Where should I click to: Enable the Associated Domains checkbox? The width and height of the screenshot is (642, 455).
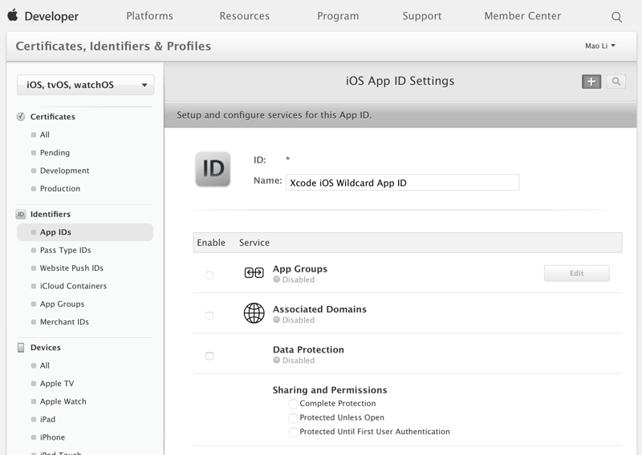[x=209, y=316]
